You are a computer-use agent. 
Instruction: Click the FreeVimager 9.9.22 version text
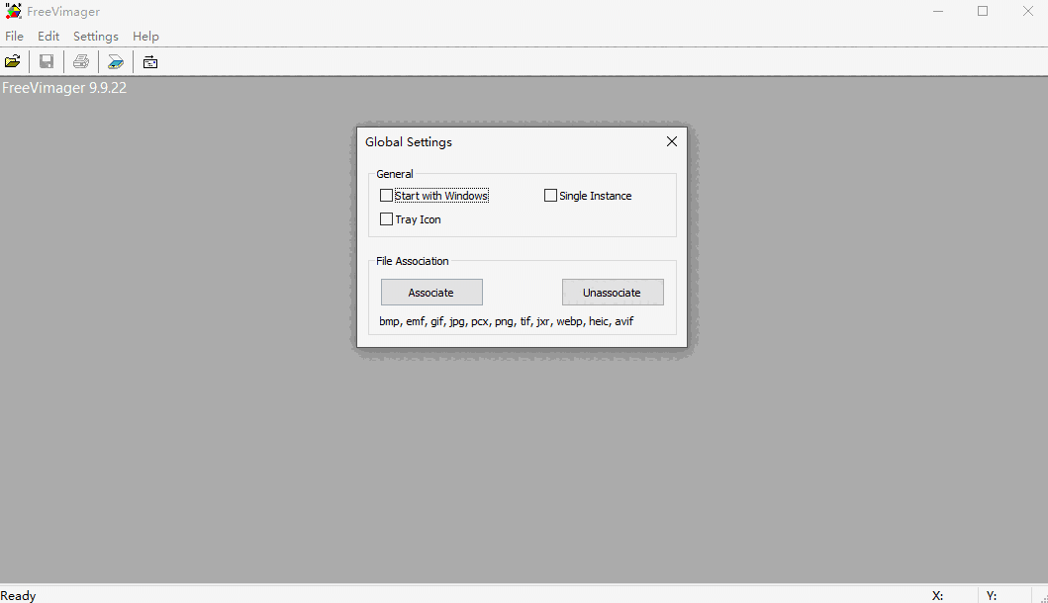[64, 88]
